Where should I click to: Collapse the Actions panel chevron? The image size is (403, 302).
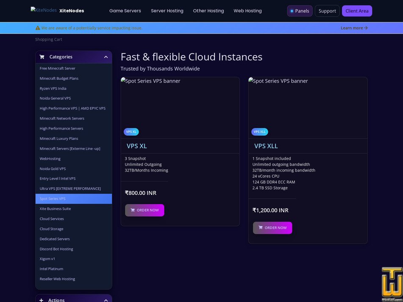106,300
